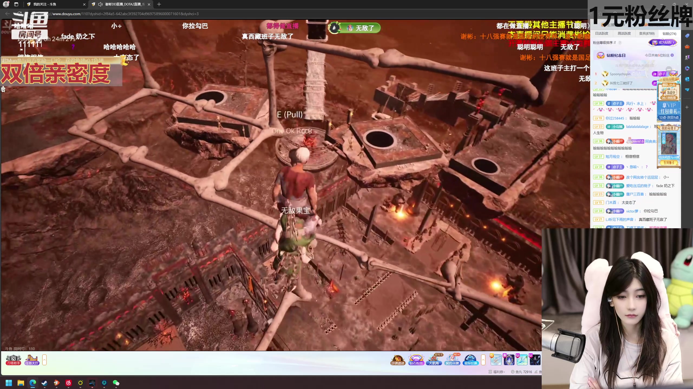Open the 福利券 coupon link
Image resolution: width=693 pixels, height=389 pixels.
[x=499, y=372]
